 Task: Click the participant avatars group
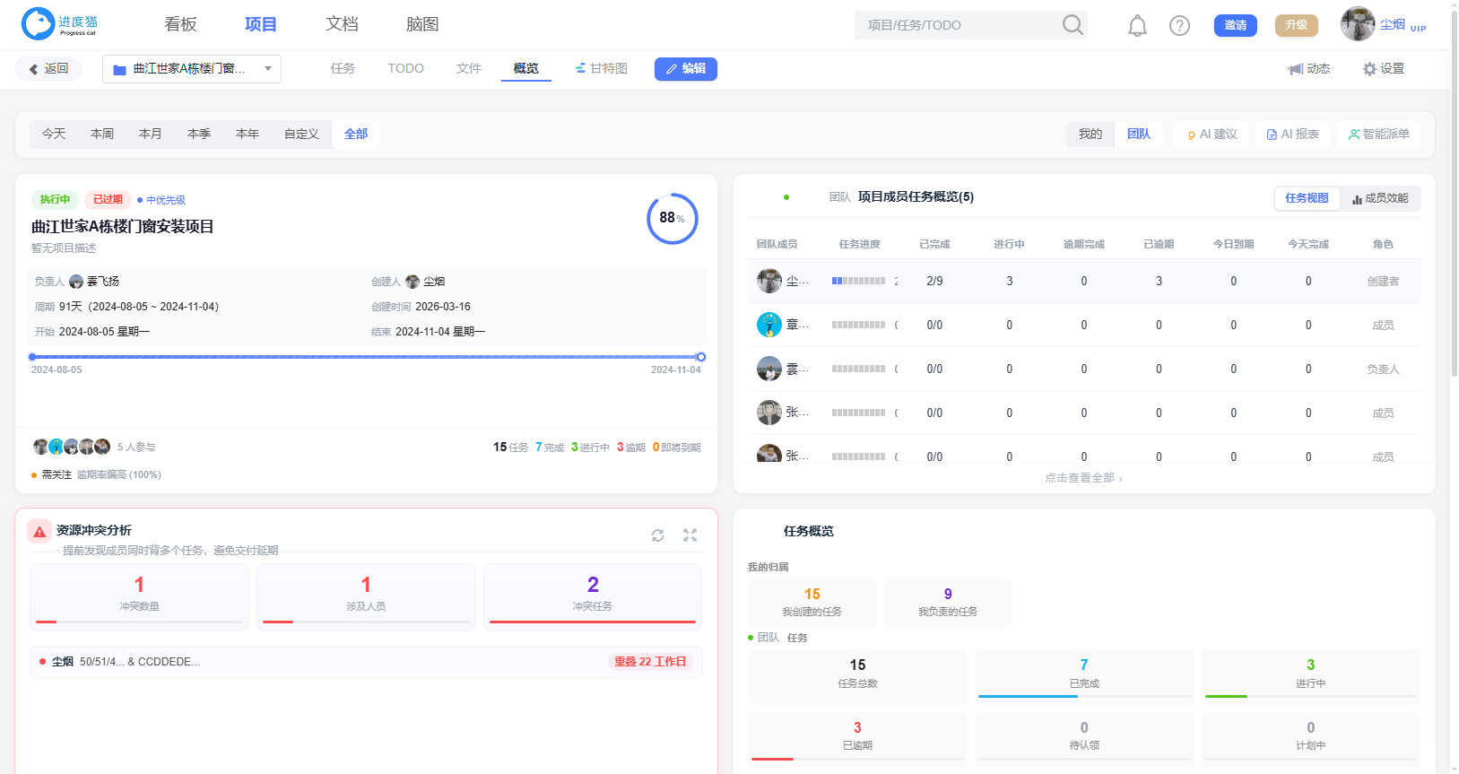point(72,447)
